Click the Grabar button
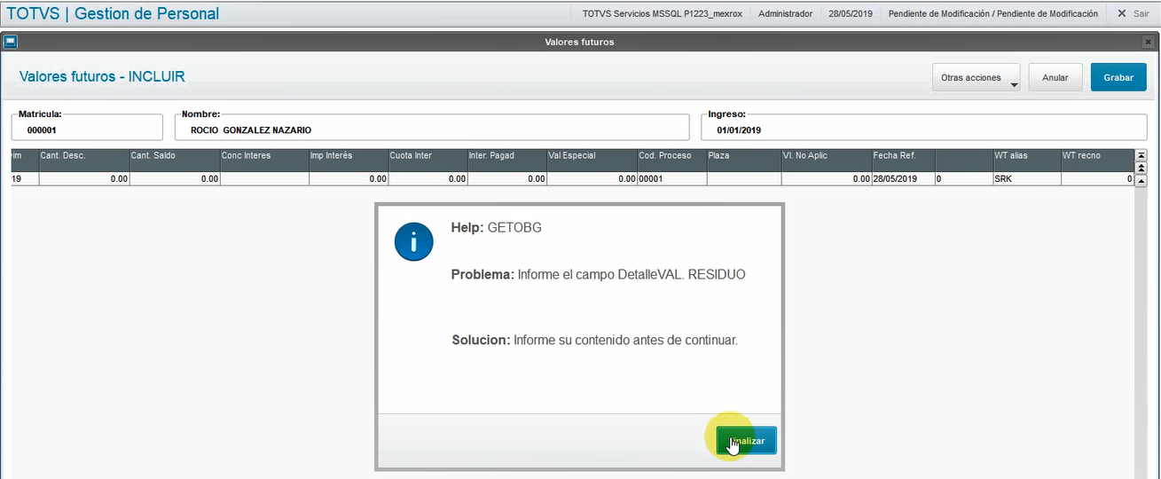Screen dimensions: 1161x479 click(x=1118, y=77)
